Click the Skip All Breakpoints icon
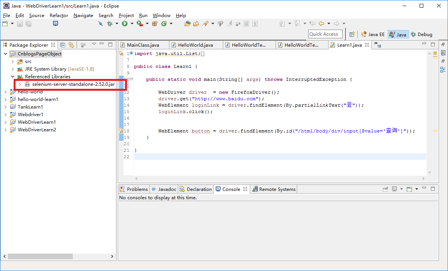Screen dimensions: 448x271 (x=100, y=24)
